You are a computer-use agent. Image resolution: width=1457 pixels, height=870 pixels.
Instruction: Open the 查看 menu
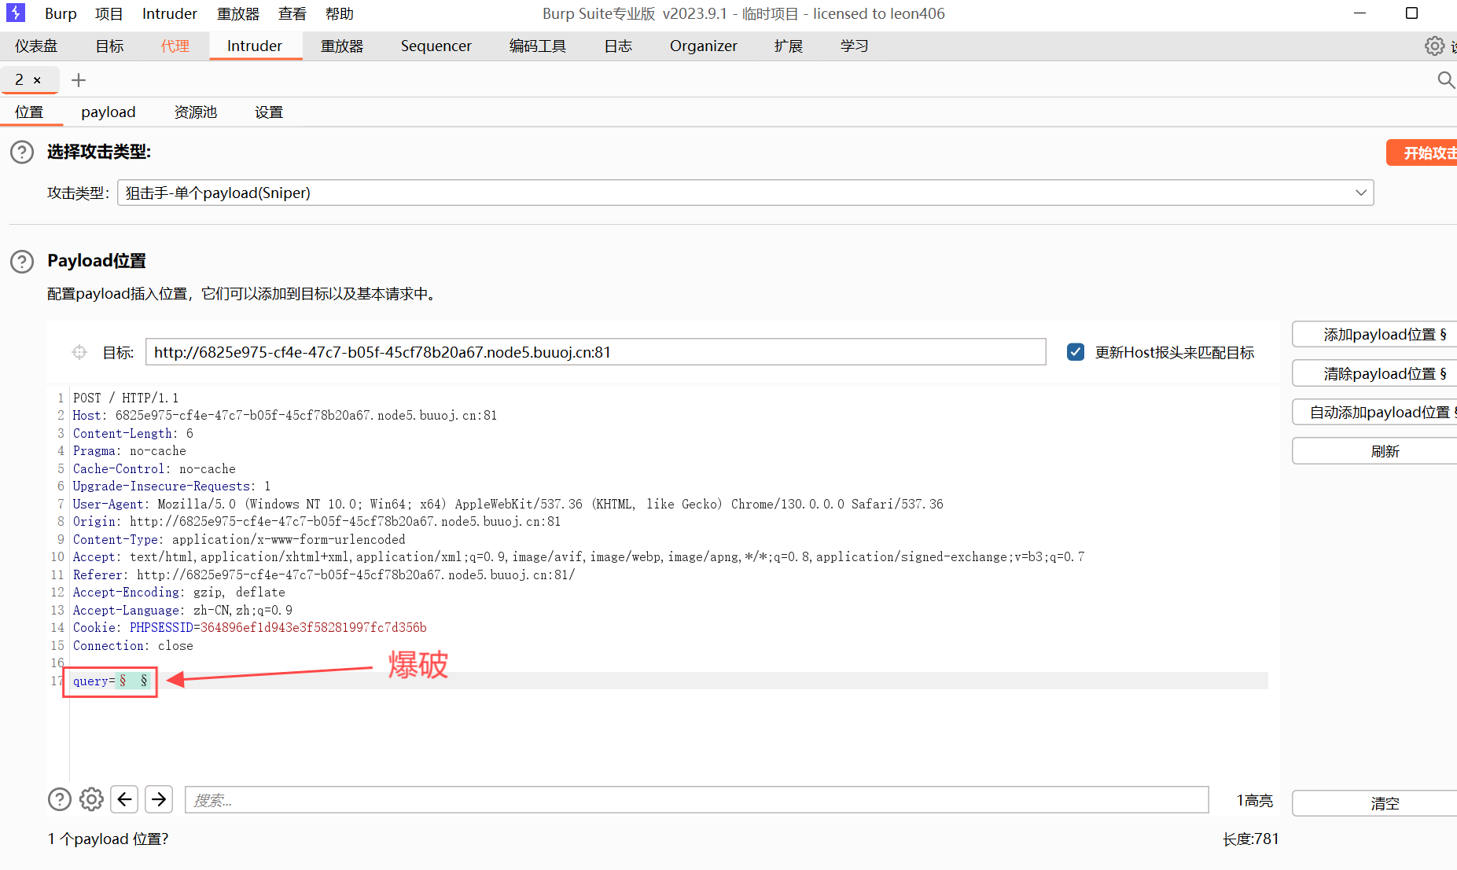click(293, 13)
